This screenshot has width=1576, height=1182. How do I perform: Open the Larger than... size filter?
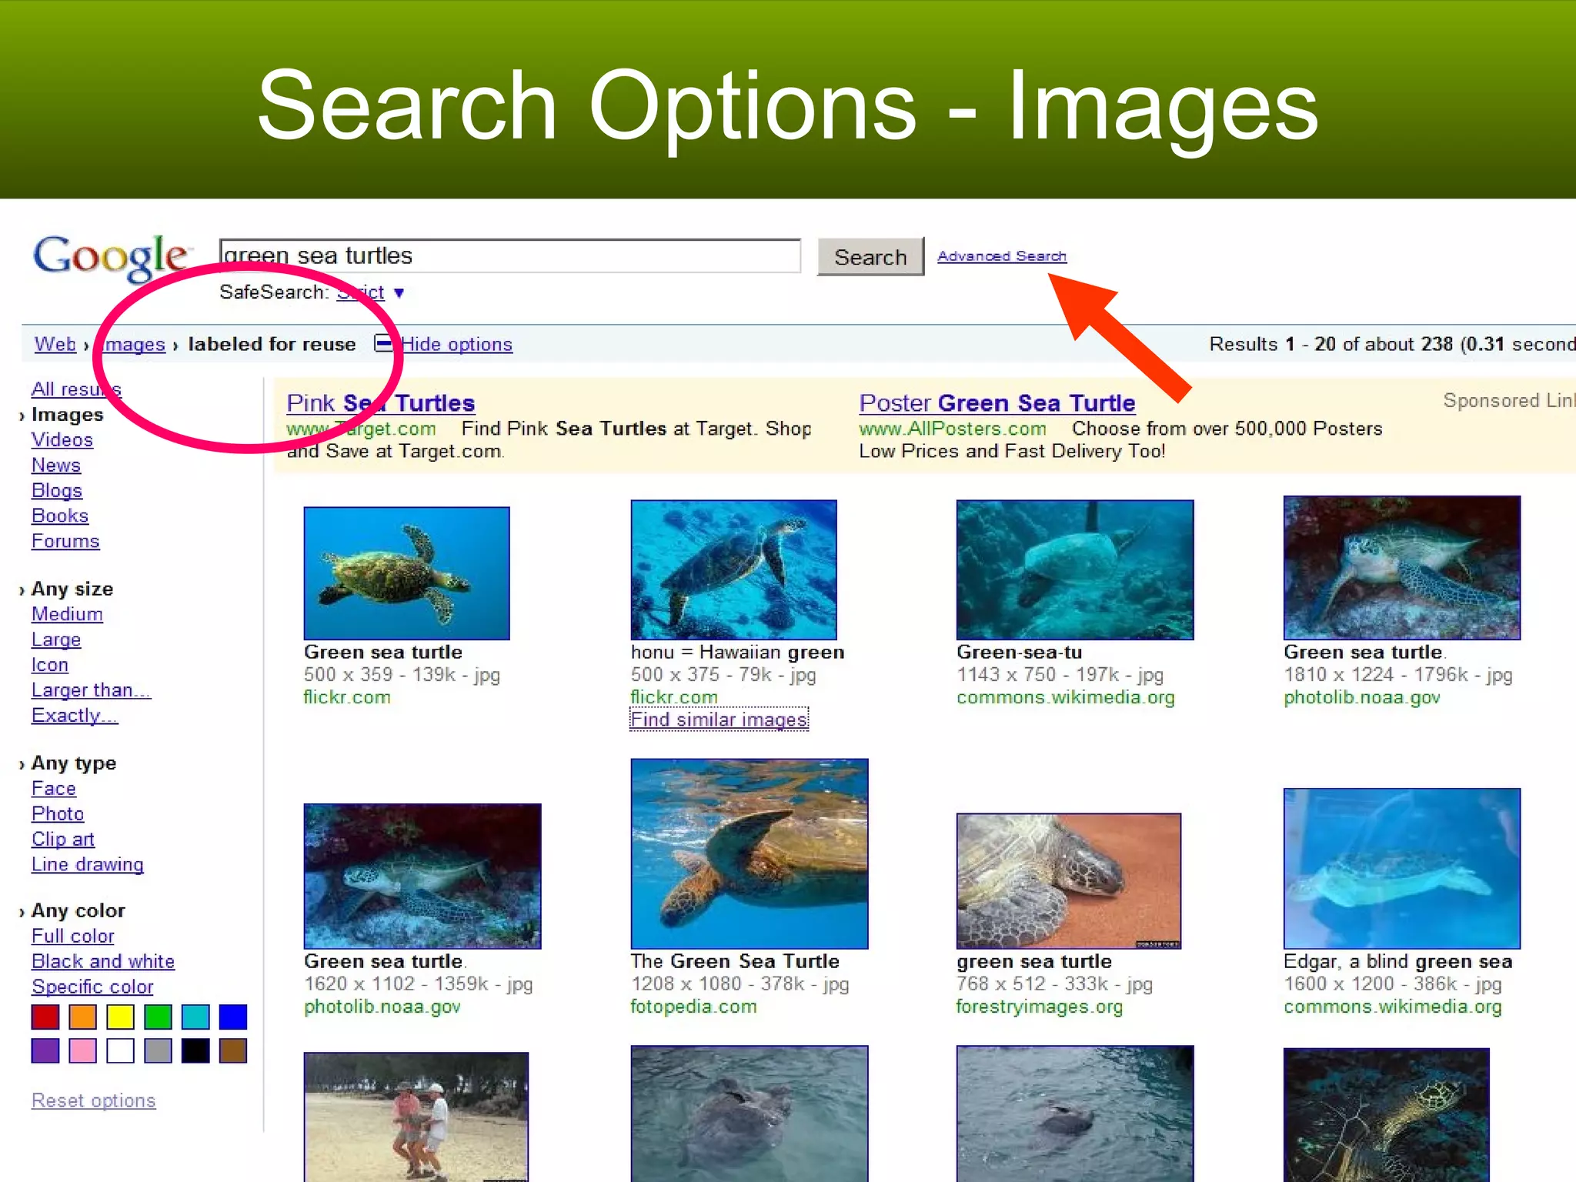tap(91, 690)
